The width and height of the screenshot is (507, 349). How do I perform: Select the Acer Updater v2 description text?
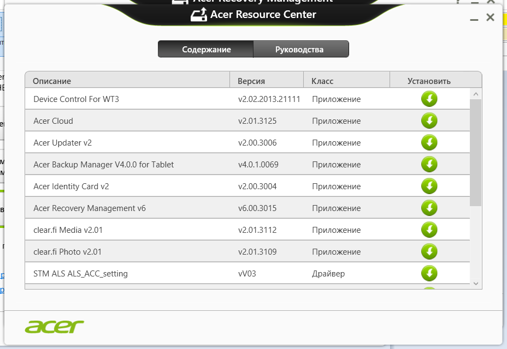(x=63, y=143)
